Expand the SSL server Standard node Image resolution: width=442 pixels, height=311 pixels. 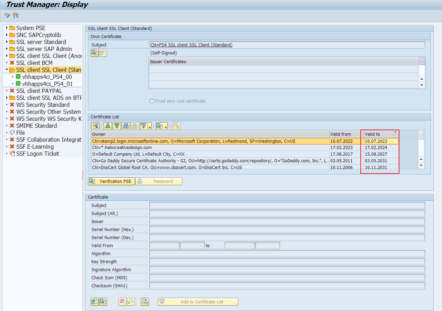[x=7, y=42]
